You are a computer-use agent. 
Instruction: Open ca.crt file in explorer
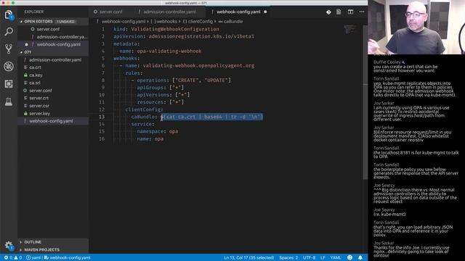[35, 67]
